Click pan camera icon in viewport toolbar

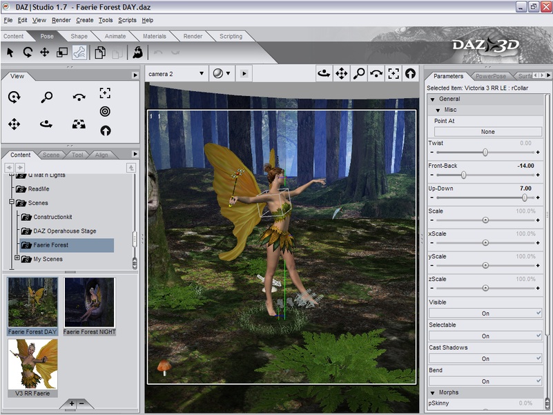341,74
